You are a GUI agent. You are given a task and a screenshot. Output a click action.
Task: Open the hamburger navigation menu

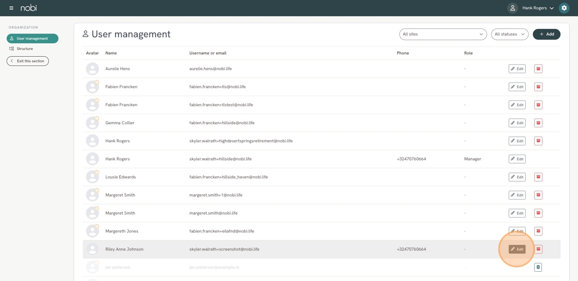(11, 8)
